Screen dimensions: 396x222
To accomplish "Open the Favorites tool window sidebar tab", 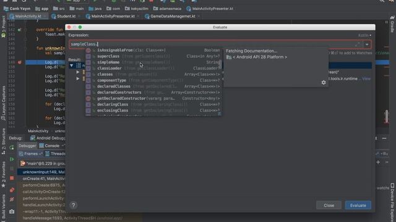I will click(x=3, y=175).
